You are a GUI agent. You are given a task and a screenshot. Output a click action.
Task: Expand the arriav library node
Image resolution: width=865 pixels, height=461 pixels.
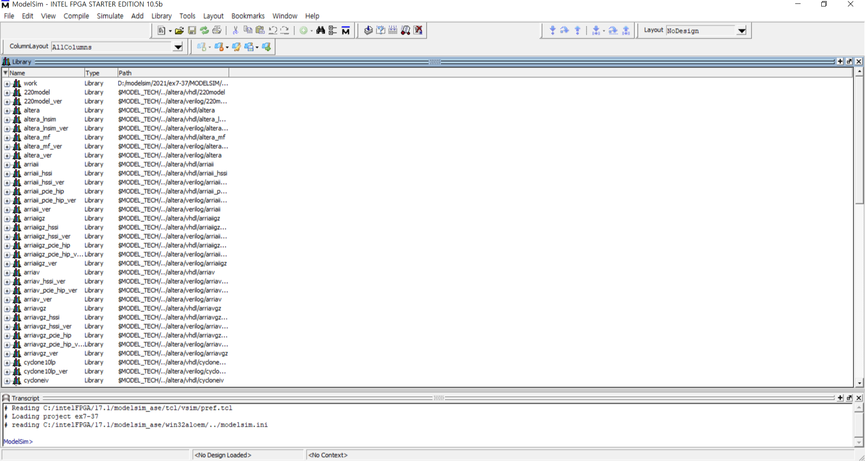(x=7, y=273)
